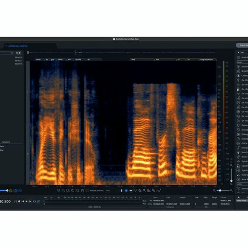The height and width of the screenshot is (248, 248).
Task: Select the frequency selection tool
Action: (x=131, y=190)
